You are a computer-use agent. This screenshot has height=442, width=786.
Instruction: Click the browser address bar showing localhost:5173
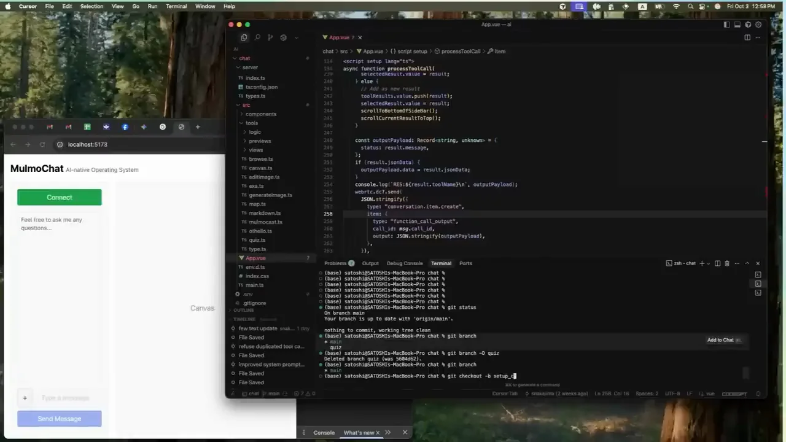[138, 144]
